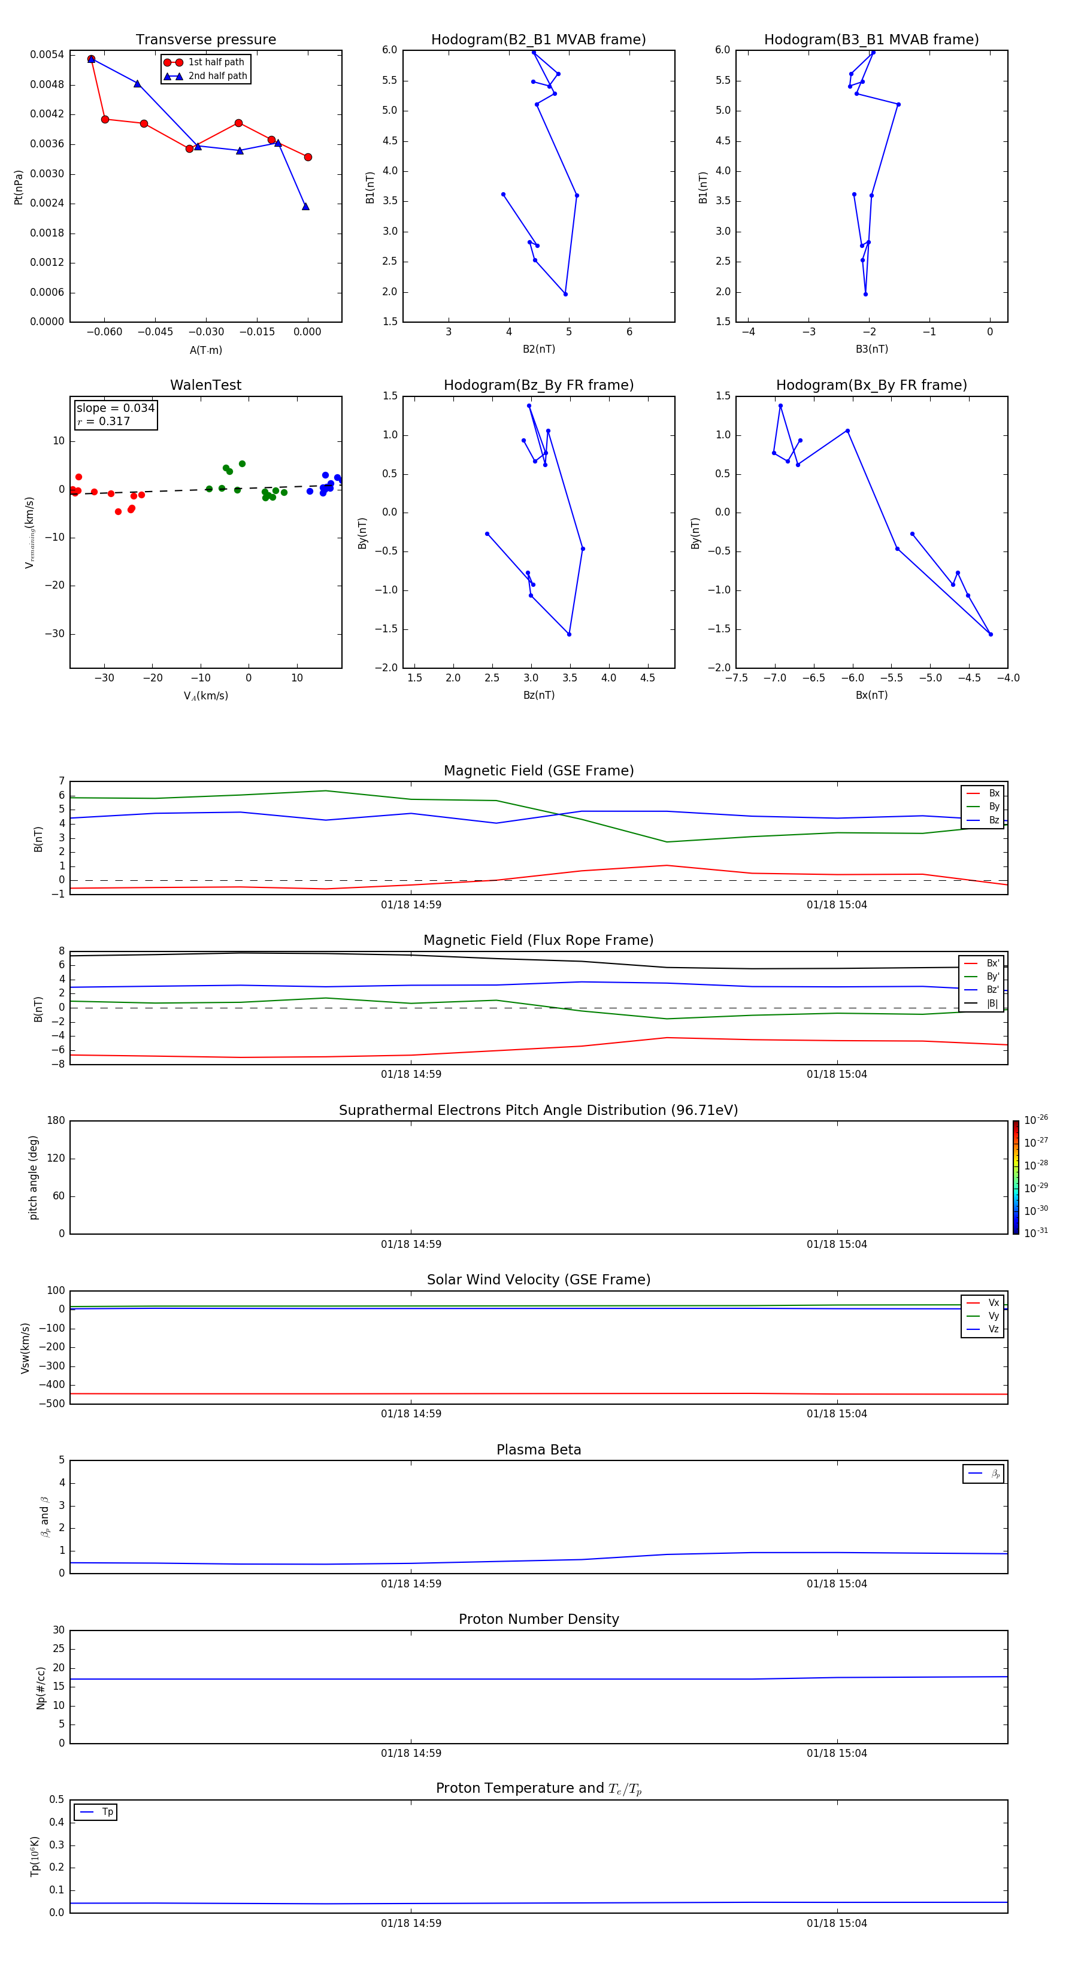Viewport: 1078px width, 1976px height.
Task: Click the 'Plasma Beta' title
Action: [538, 1450]
